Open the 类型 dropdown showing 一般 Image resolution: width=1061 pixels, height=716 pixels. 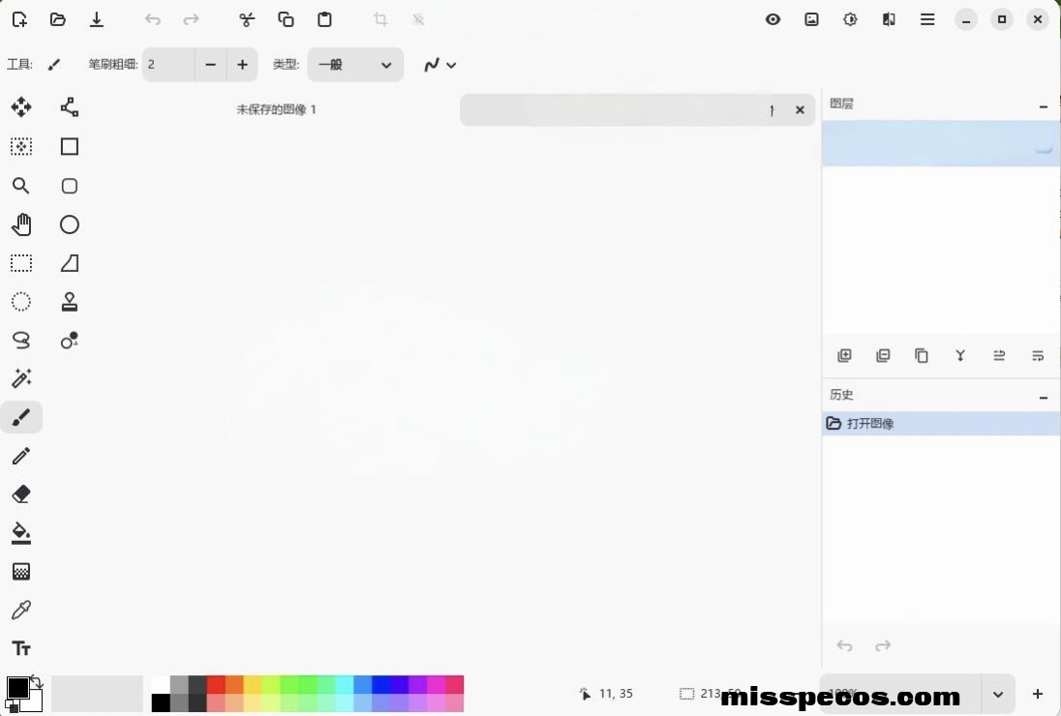(355, 65)
